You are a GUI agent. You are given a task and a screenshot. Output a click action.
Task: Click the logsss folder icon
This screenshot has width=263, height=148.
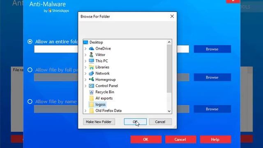pos(91,104)
